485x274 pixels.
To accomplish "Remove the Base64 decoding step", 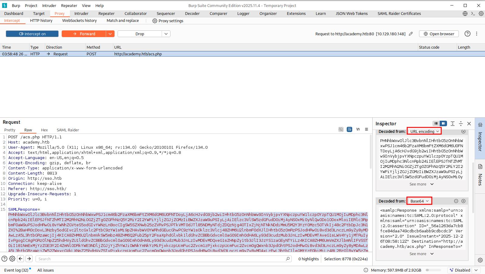I will [456, 201].
